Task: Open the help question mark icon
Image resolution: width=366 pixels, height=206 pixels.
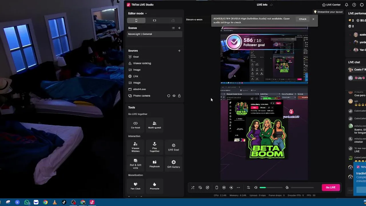Action: pos(354,5)
